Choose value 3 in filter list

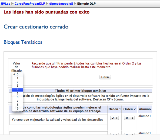18,86
